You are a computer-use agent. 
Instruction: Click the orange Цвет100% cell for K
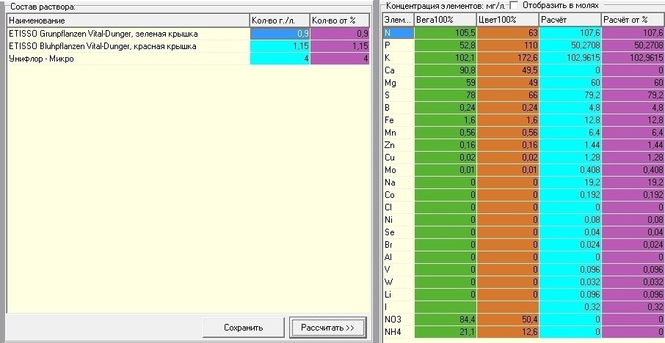click(x=508, y=58)
